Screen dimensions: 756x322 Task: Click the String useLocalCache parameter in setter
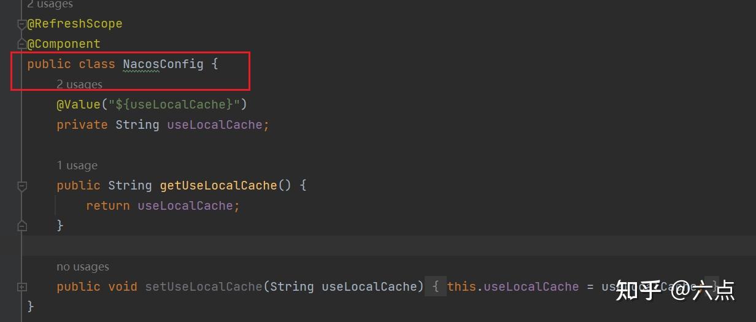(x=347, y=286)
